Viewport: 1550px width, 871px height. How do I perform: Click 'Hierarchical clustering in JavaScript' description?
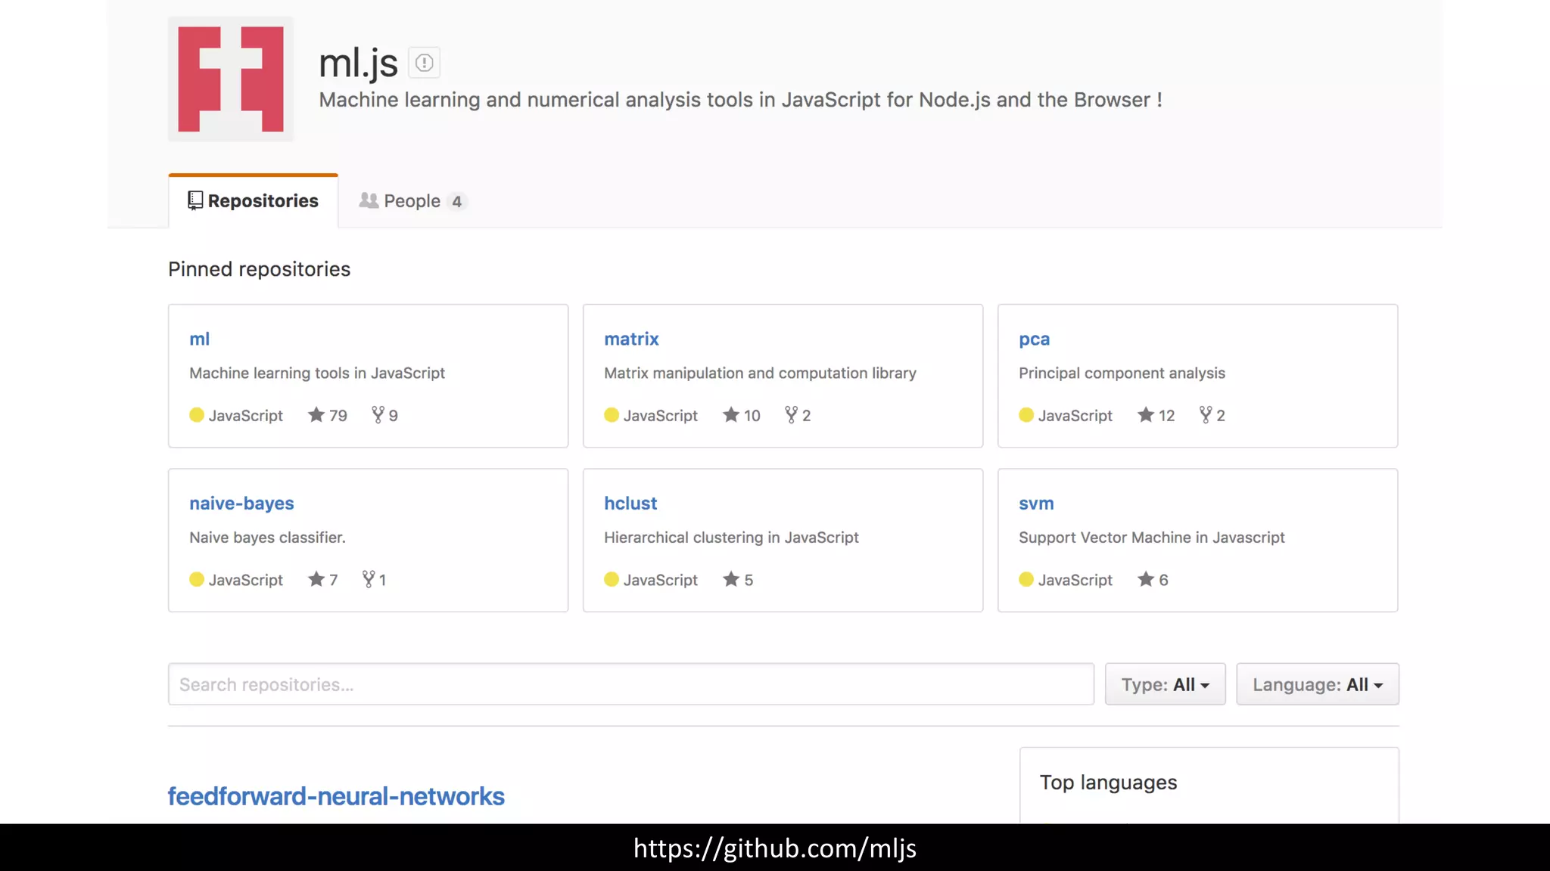[x=731, y=538]
